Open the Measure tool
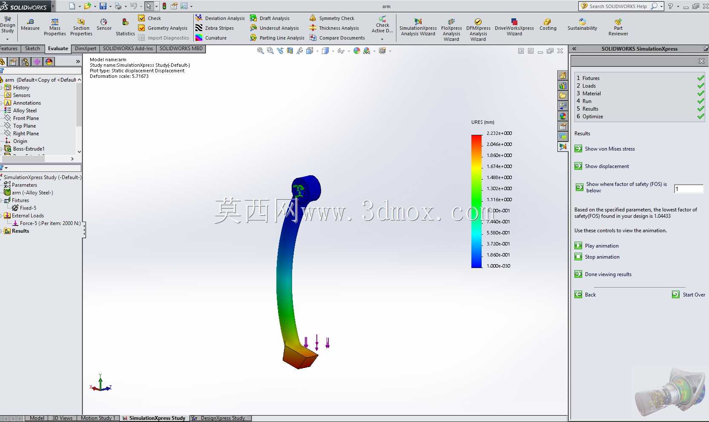 (30, 25)
